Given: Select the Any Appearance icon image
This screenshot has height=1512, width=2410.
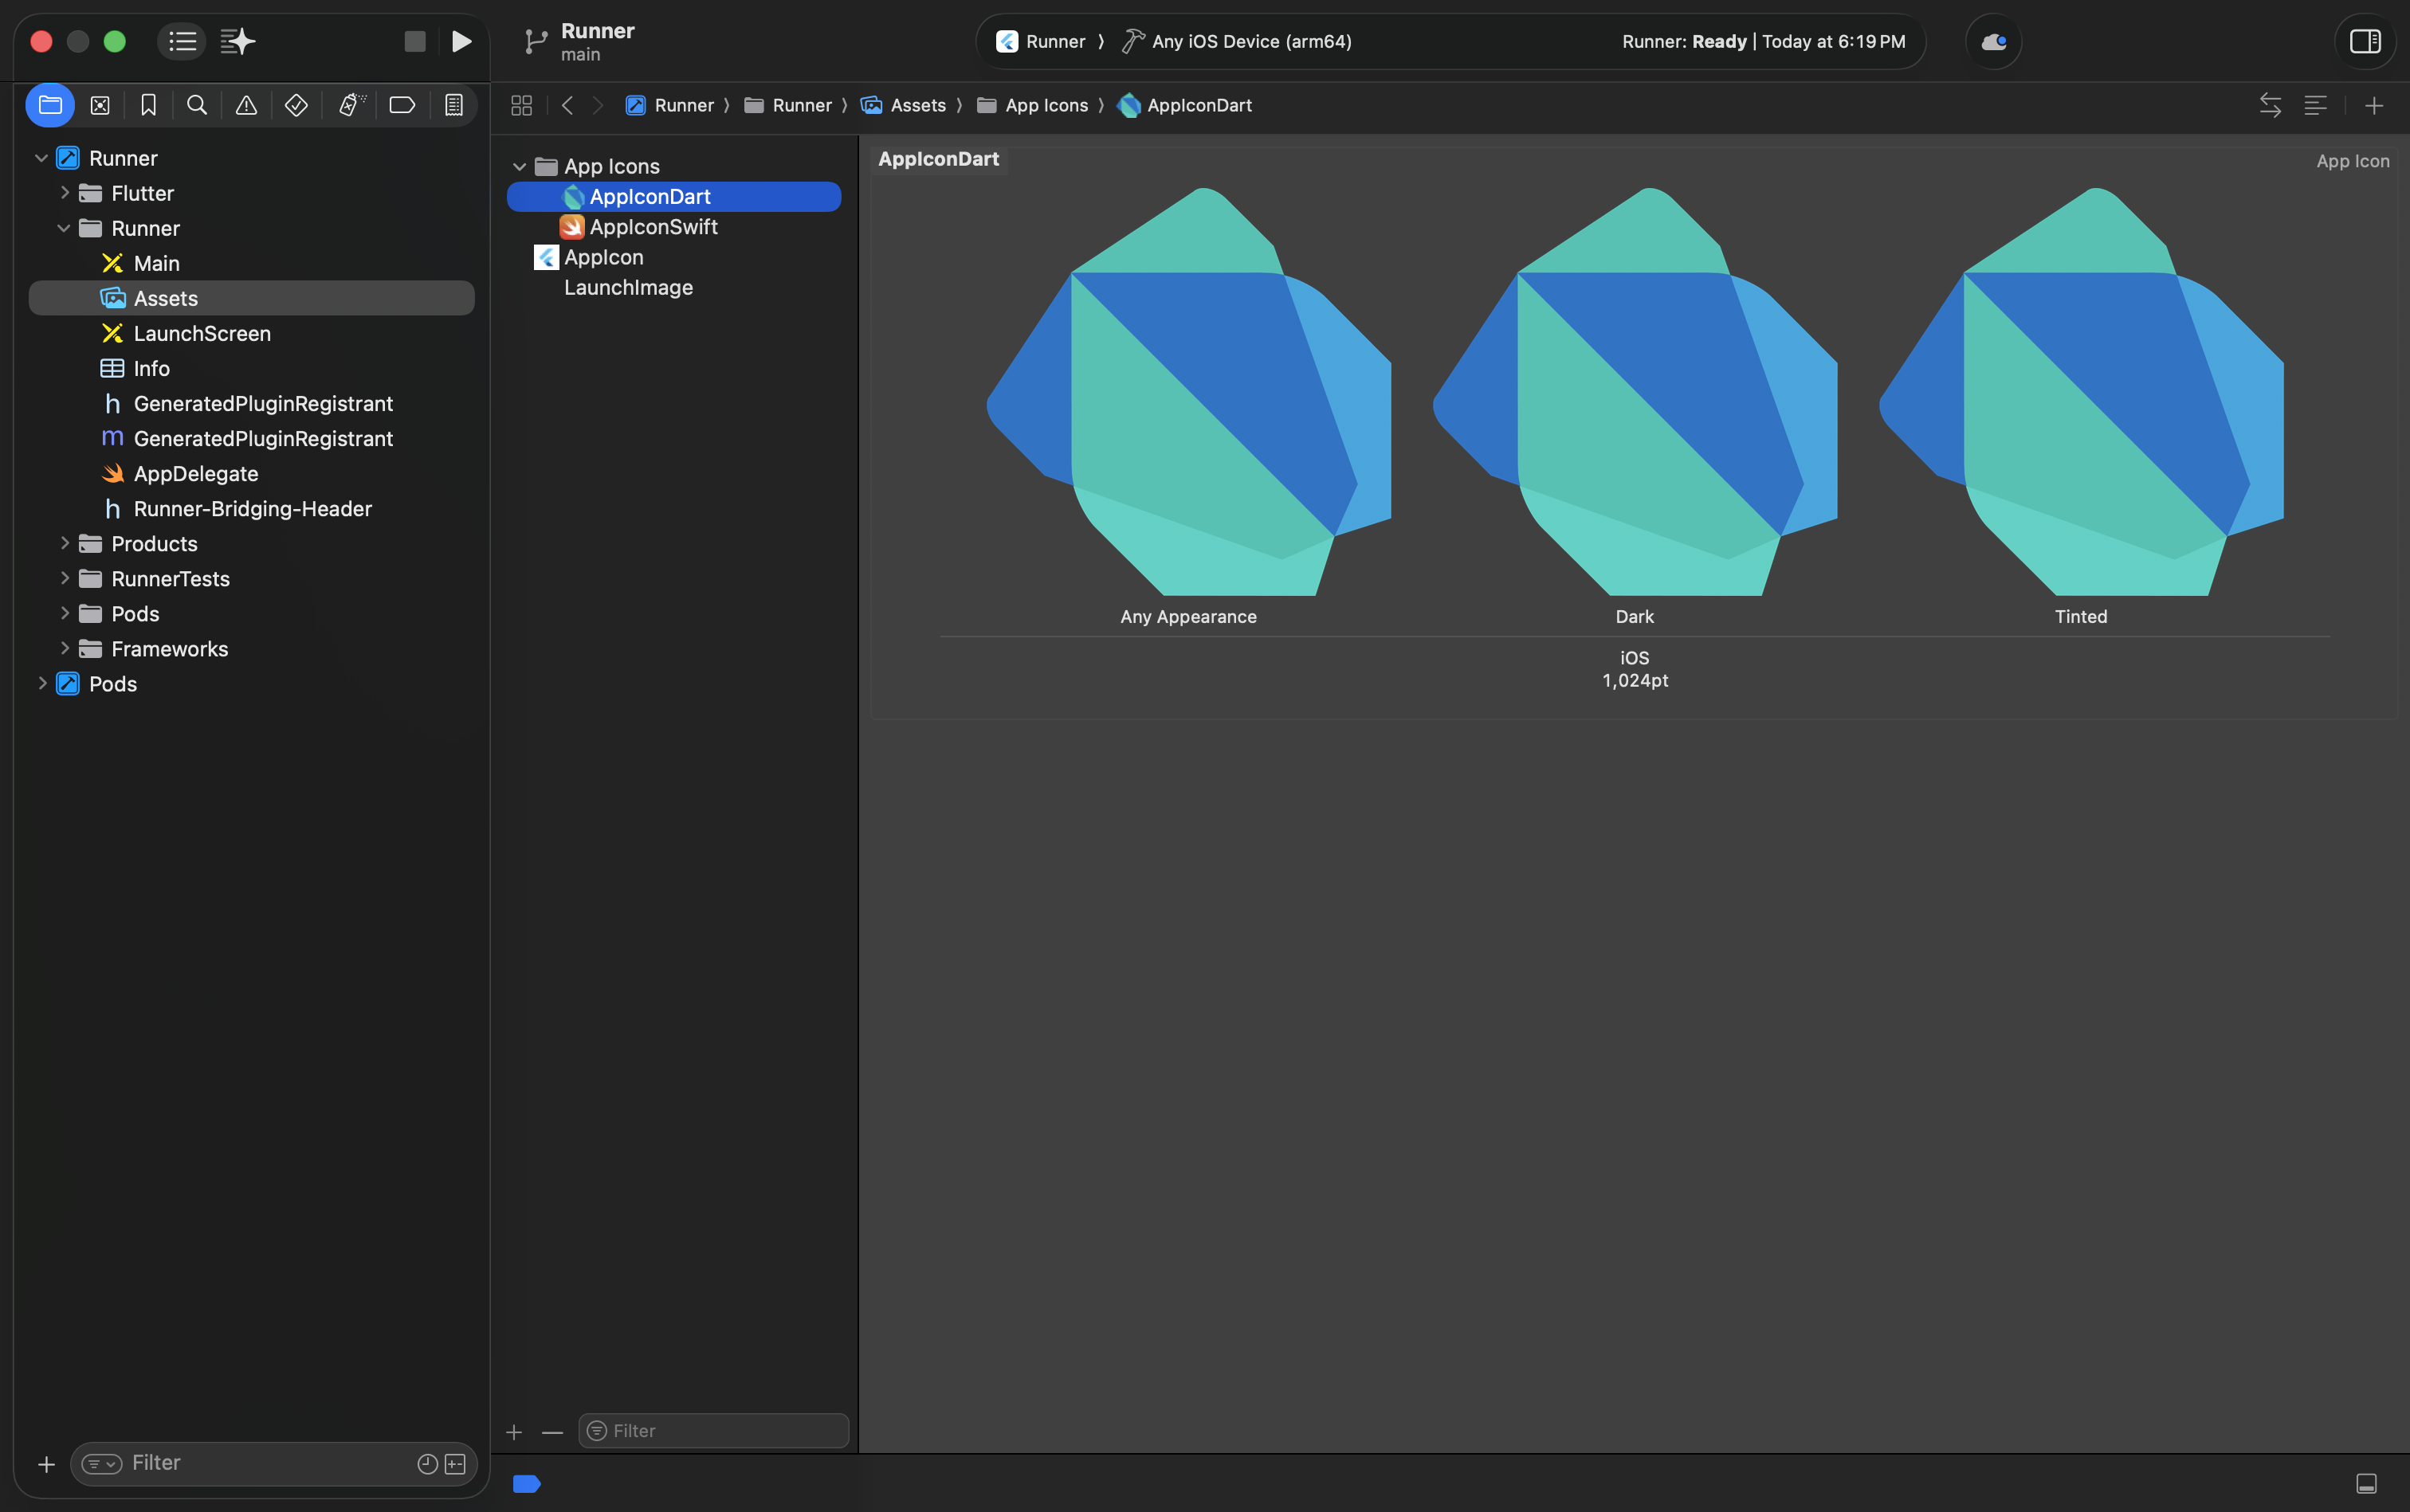Looking at the screenshot, I should point(1188,391).
